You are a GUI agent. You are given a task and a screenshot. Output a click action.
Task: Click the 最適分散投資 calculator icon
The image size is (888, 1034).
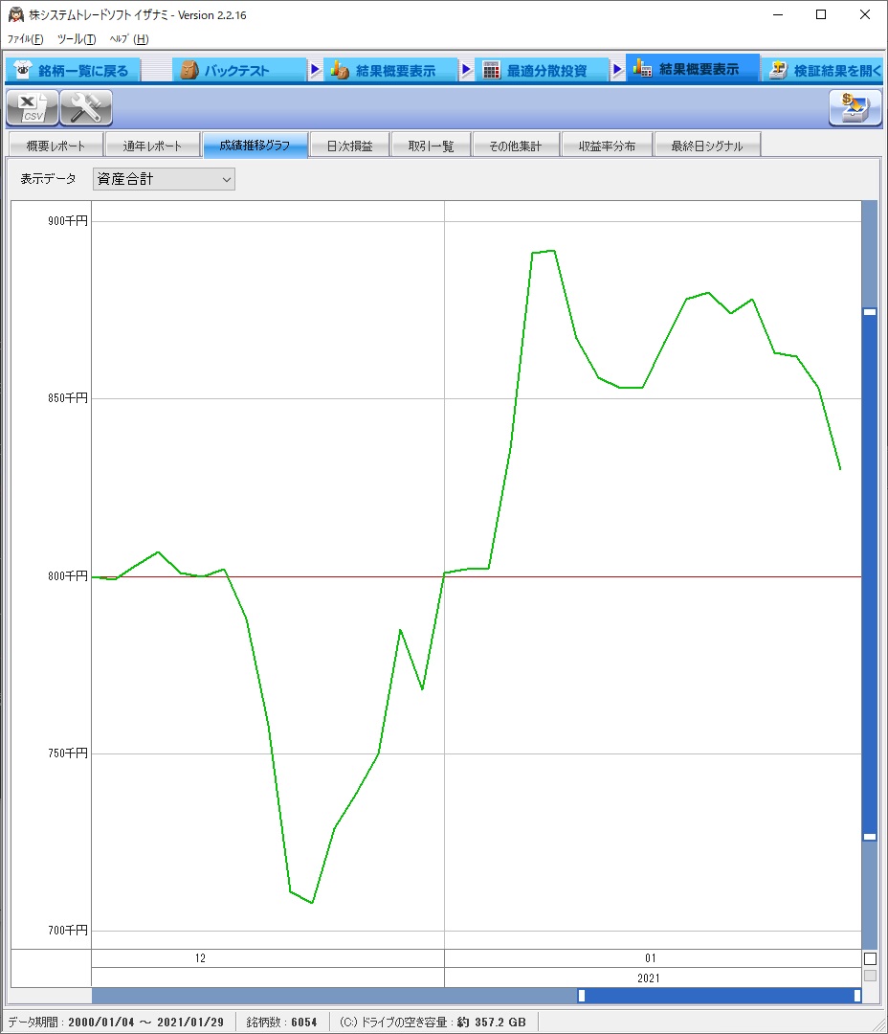point(492,71)
